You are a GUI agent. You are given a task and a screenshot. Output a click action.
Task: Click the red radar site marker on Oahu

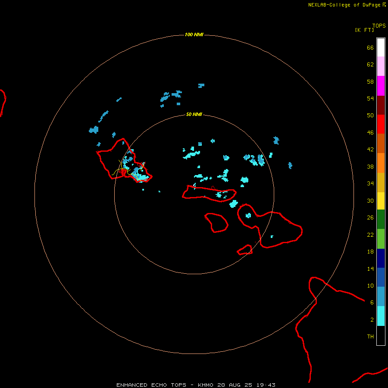tap(124, 172)
